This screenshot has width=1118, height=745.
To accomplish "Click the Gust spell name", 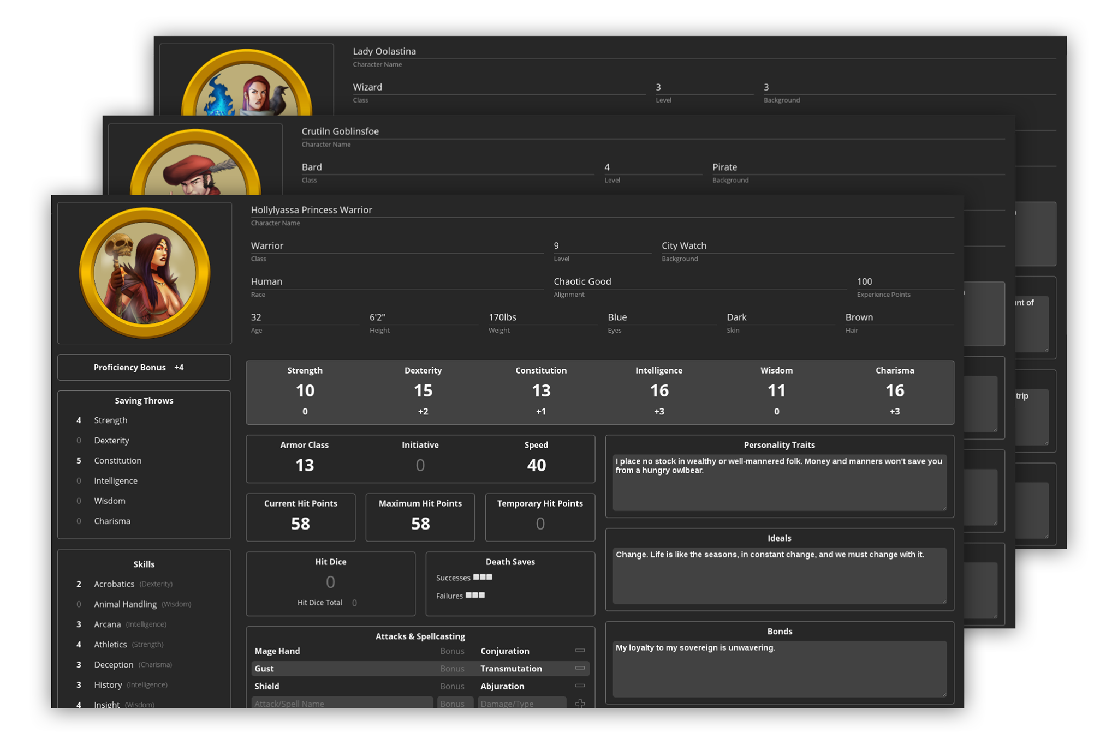I will (264, 668).
